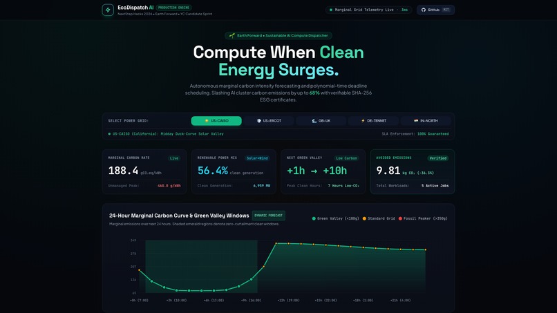Click the +21h (4:00) axis label on chart
557x313 pixels.
[400, 301]
